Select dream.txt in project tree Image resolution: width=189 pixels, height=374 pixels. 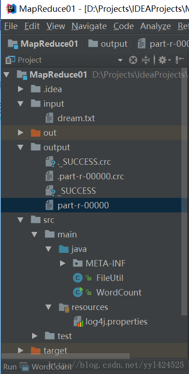(x=76, y=118)
